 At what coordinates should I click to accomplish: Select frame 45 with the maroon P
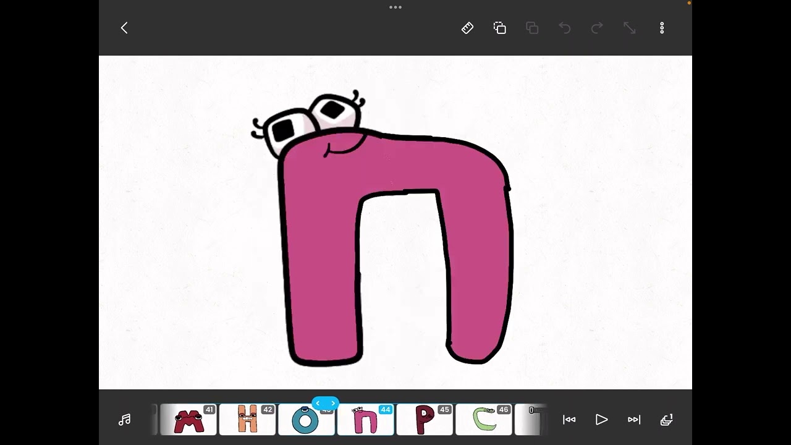[x=425, y=420]
